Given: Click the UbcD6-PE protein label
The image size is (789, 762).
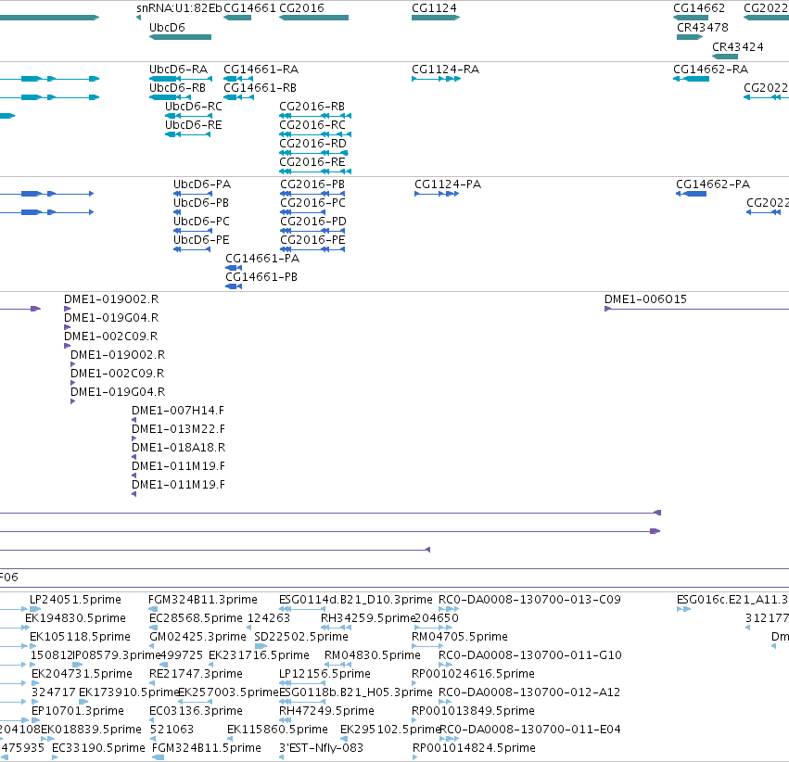Looking at the screenshot, I should point(202,240).
